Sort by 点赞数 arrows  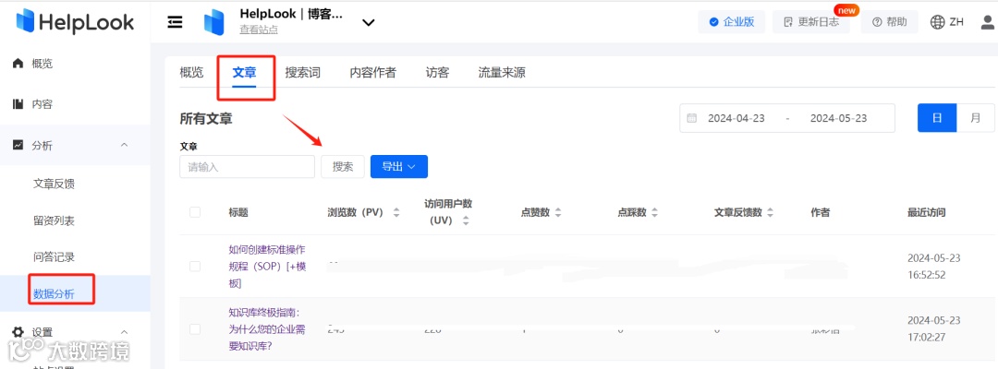click(x=558, y=213)
